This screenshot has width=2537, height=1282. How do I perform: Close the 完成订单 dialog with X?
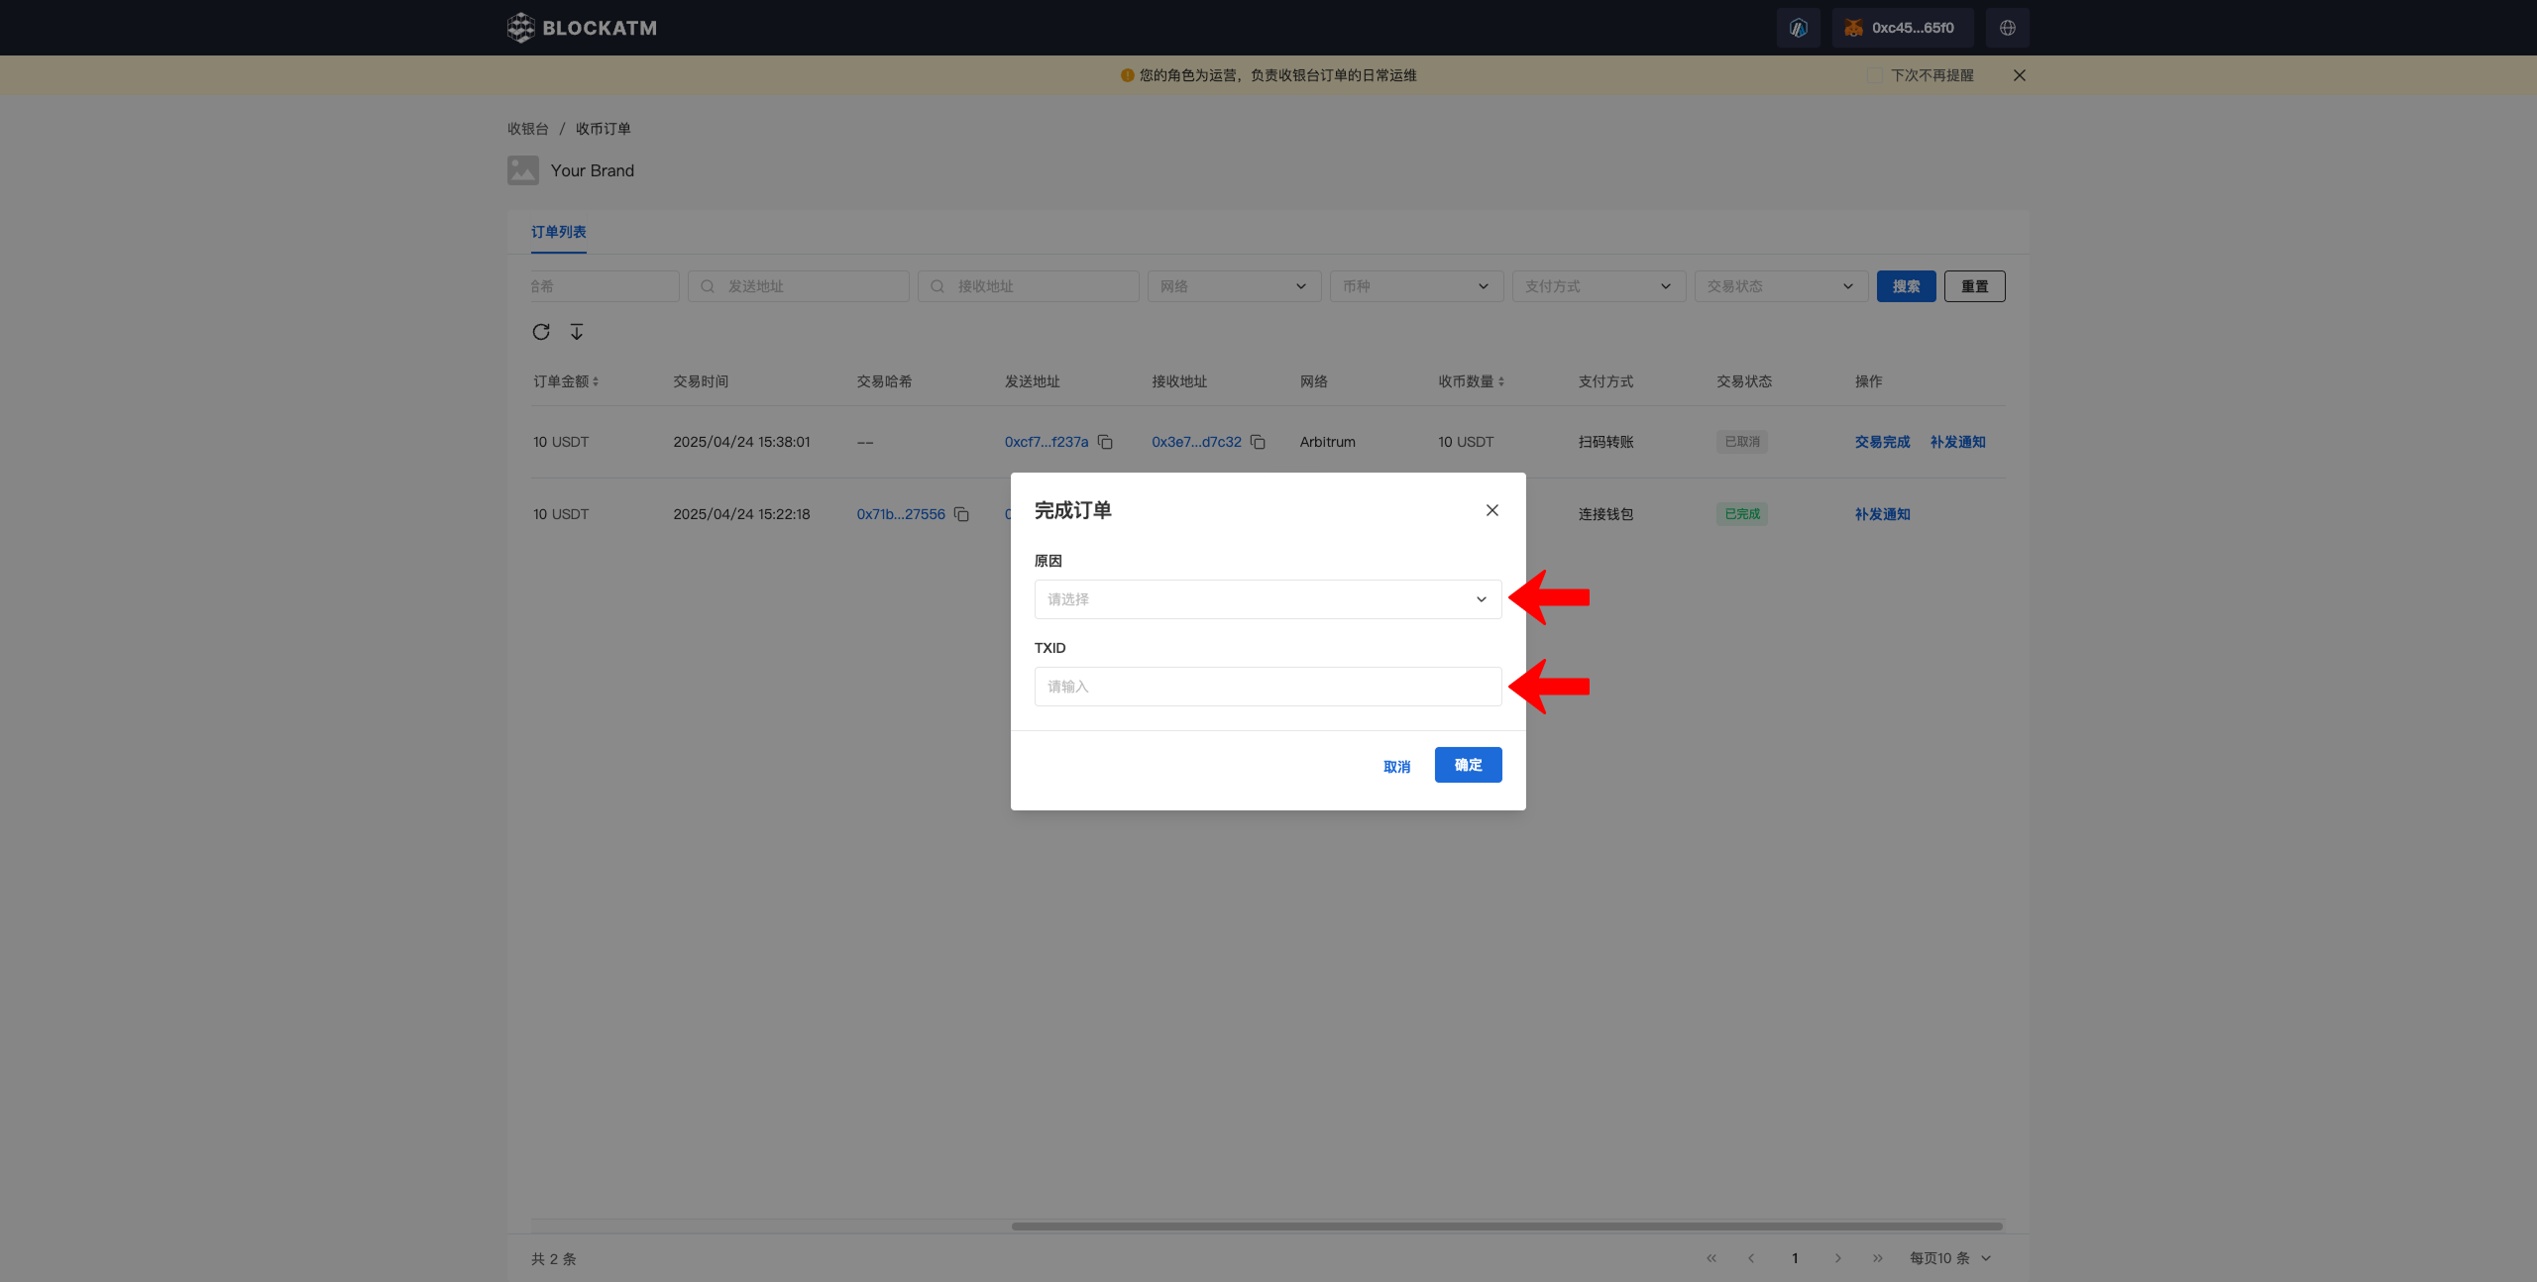(1491, 510)
